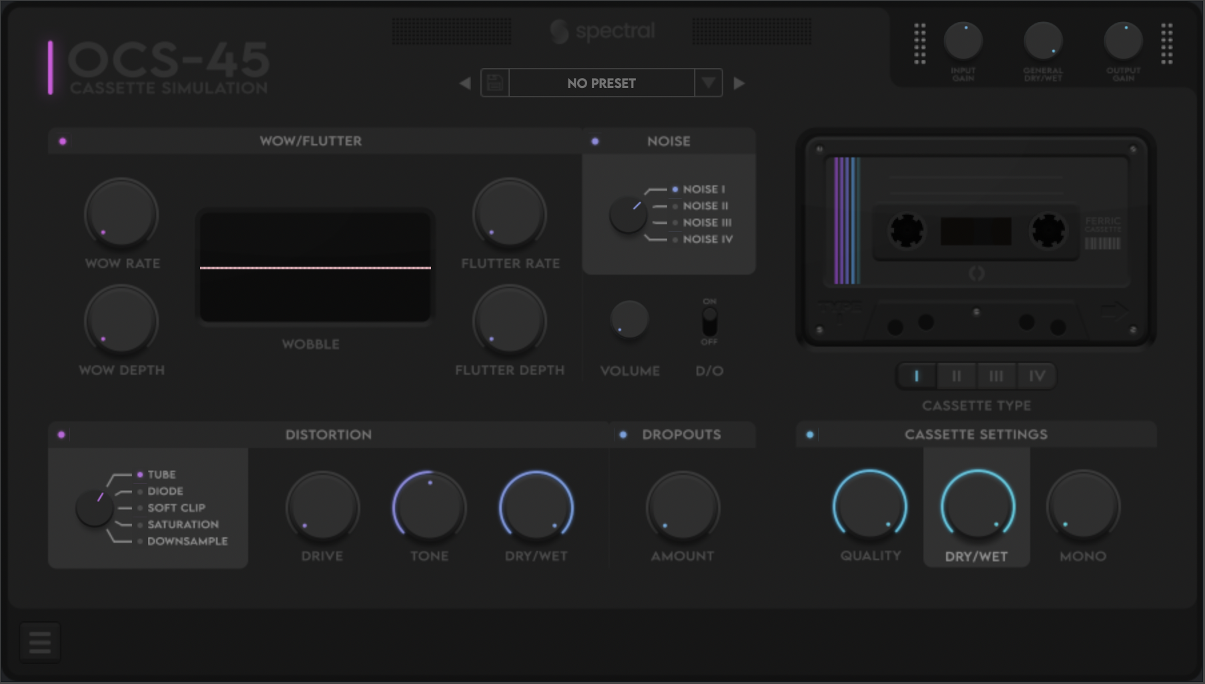Click the NO PRESET name field
Image resolution: width=1205 pixels, height=684 pixels.
[601, 83]
